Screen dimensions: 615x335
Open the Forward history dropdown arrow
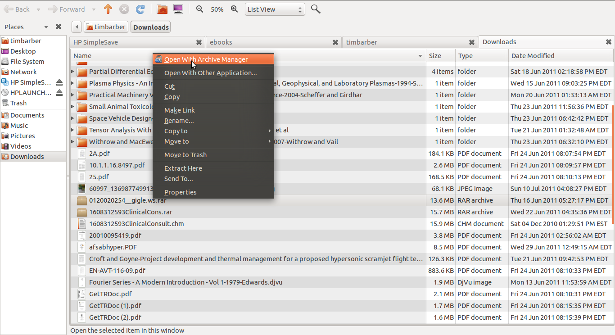pyautogui.click(x=94, y=9)
